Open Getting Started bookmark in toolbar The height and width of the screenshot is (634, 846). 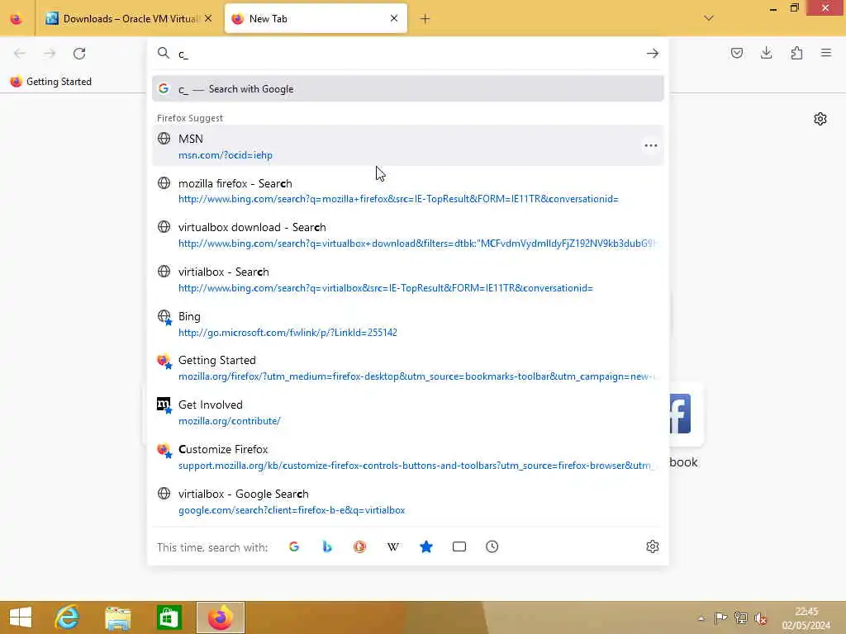[x=51, y=82]
